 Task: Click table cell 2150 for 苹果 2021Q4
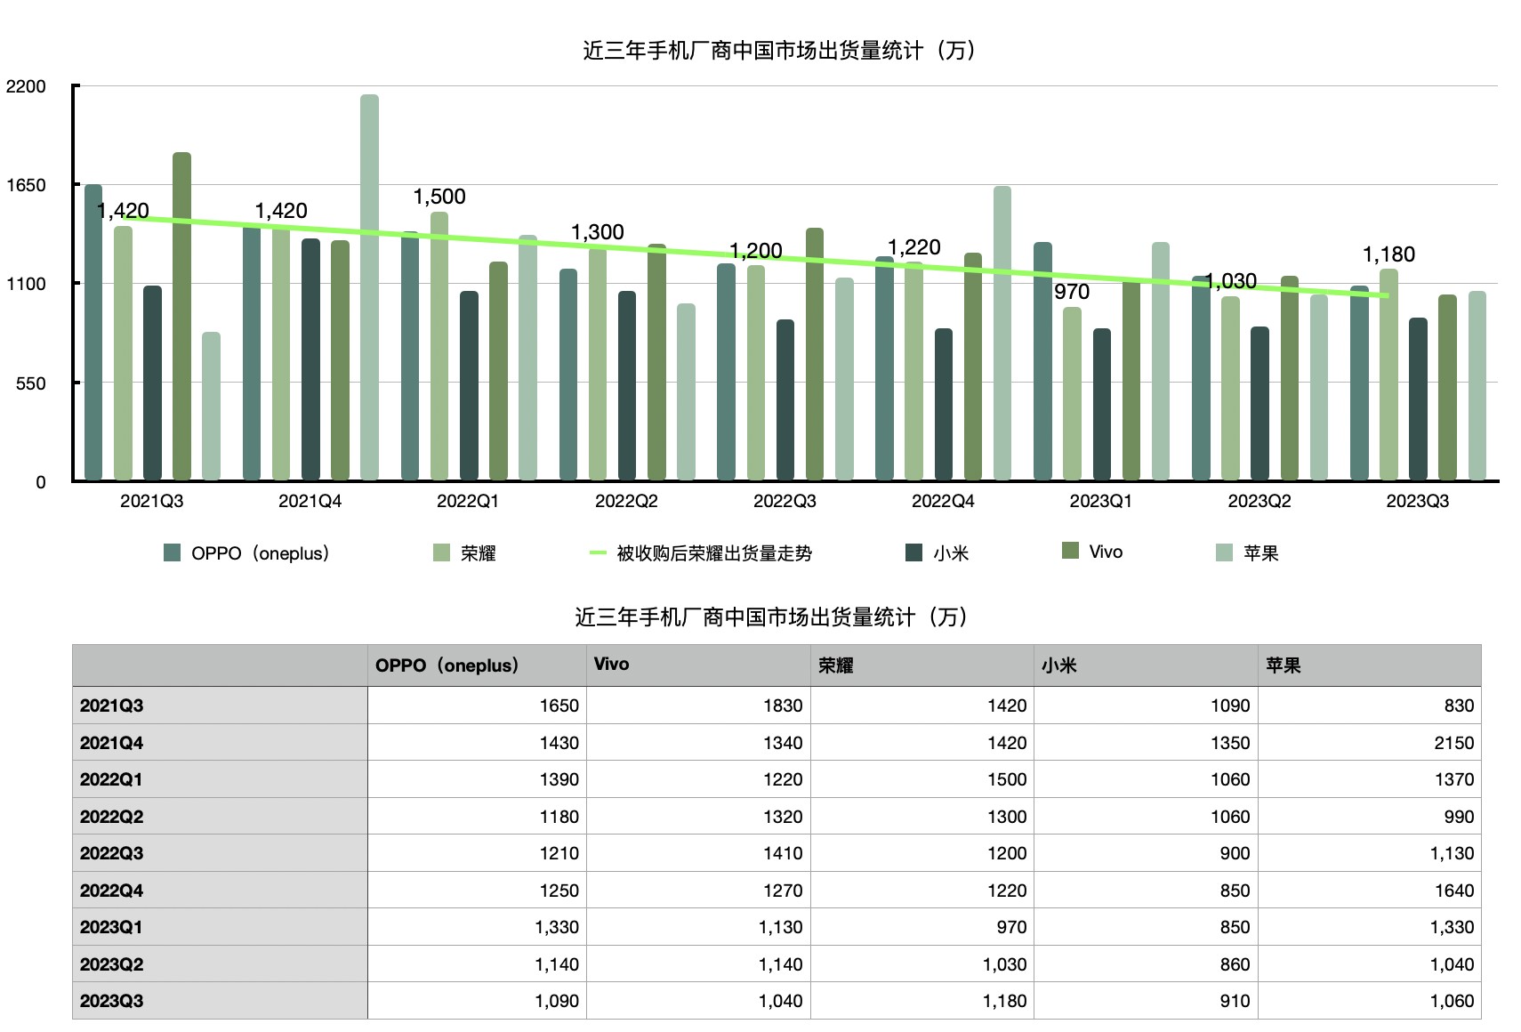tap(1370, 743)
